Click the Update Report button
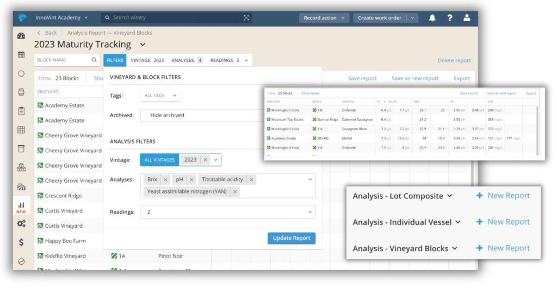557x288 pixels. pos(292,238)
